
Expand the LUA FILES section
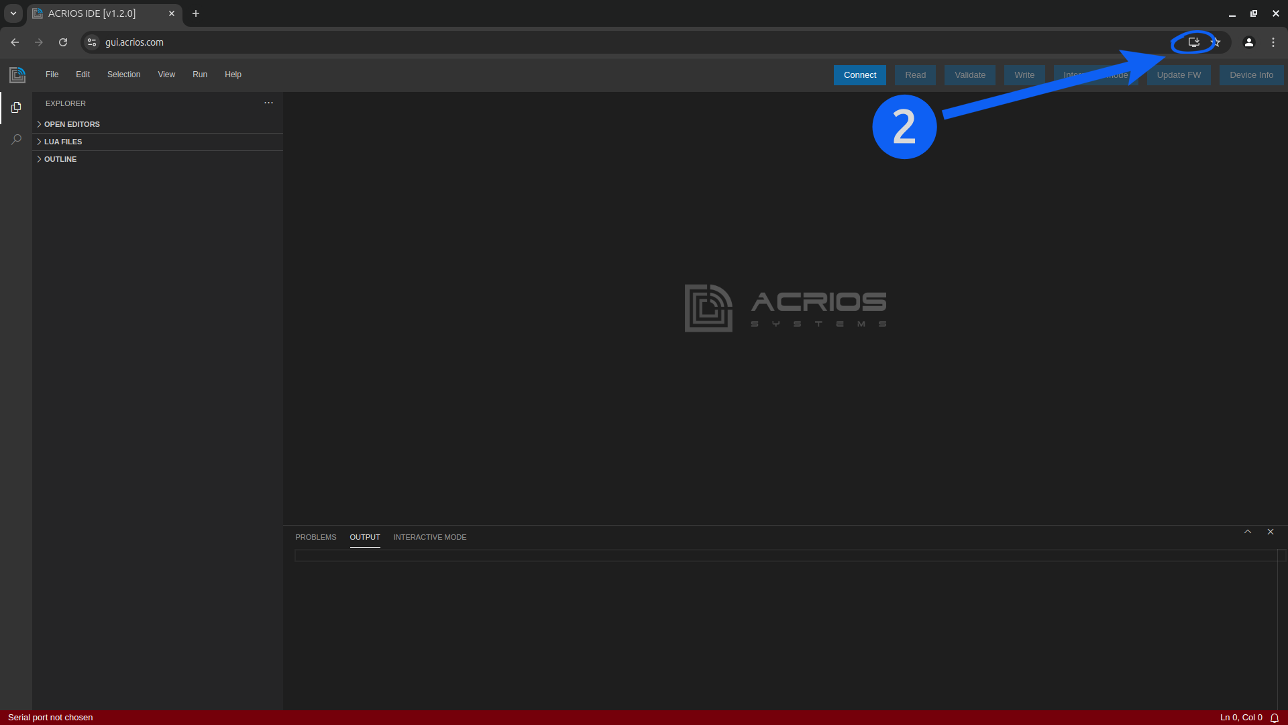click(x=62, y=142)
